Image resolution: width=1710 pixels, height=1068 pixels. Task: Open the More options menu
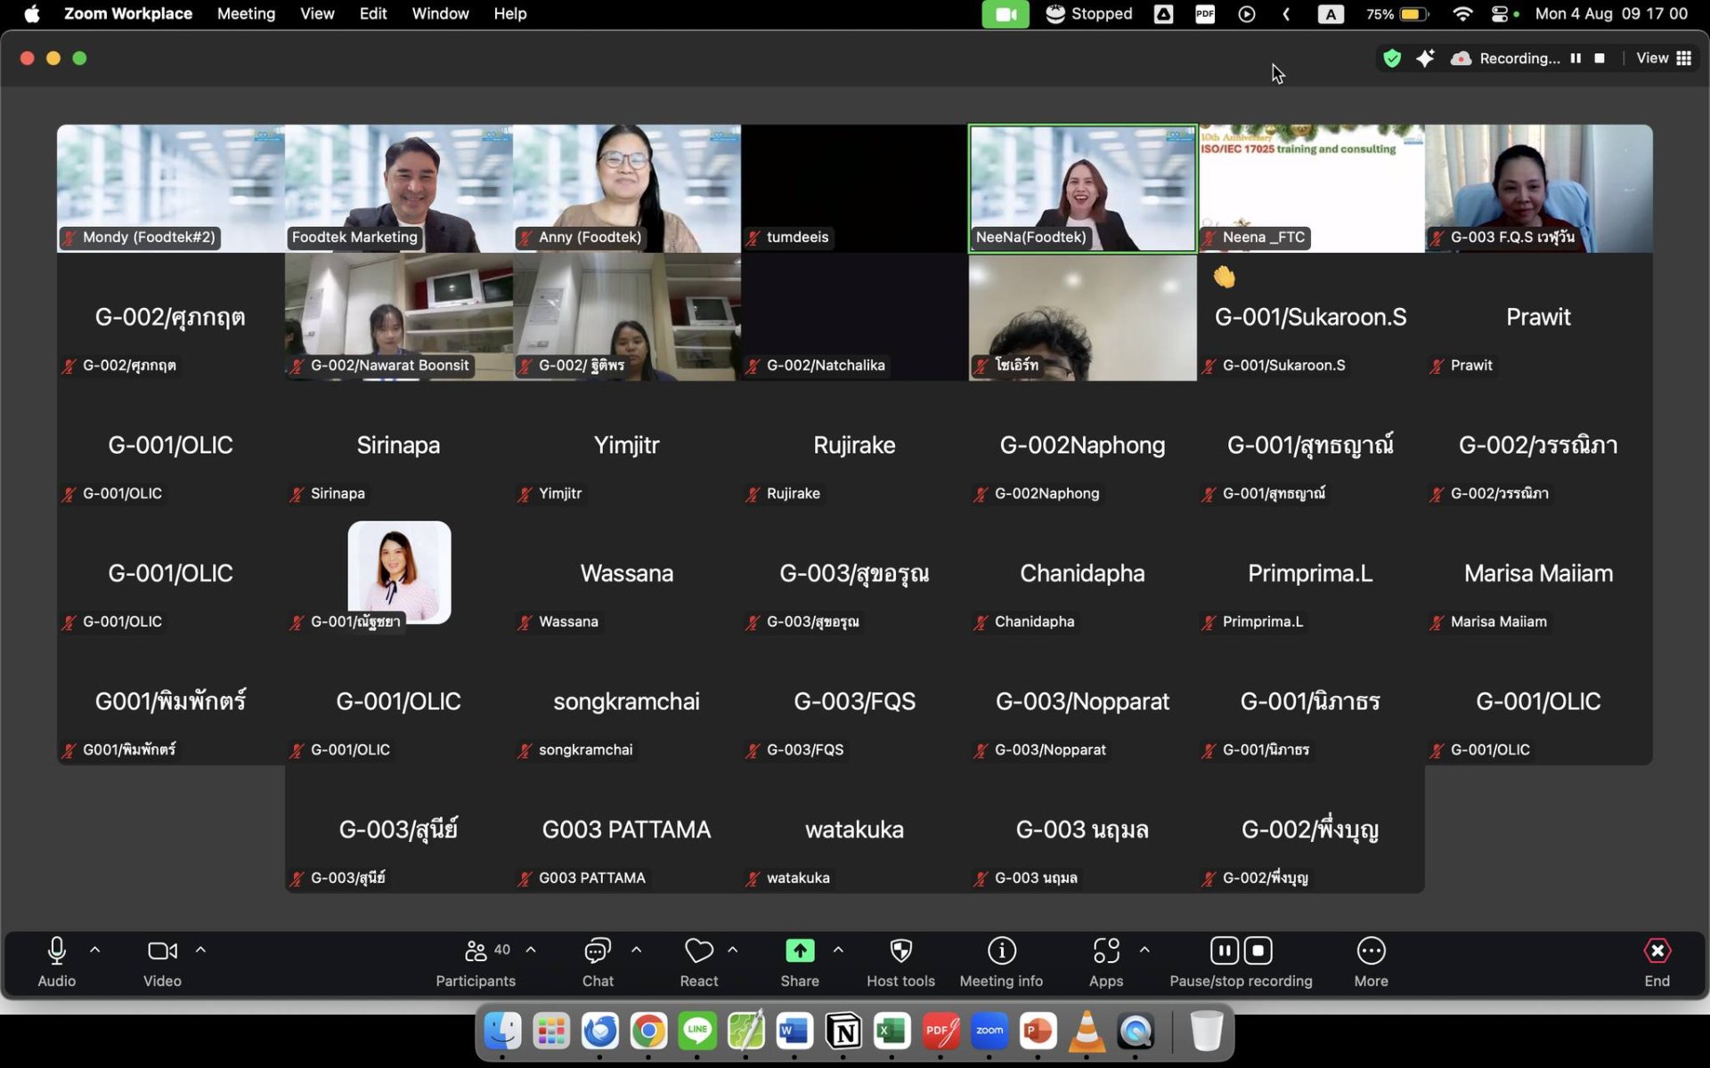coord(1371,961)
